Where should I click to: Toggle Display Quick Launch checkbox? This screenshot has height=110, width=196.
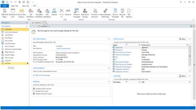coord(34,89)
